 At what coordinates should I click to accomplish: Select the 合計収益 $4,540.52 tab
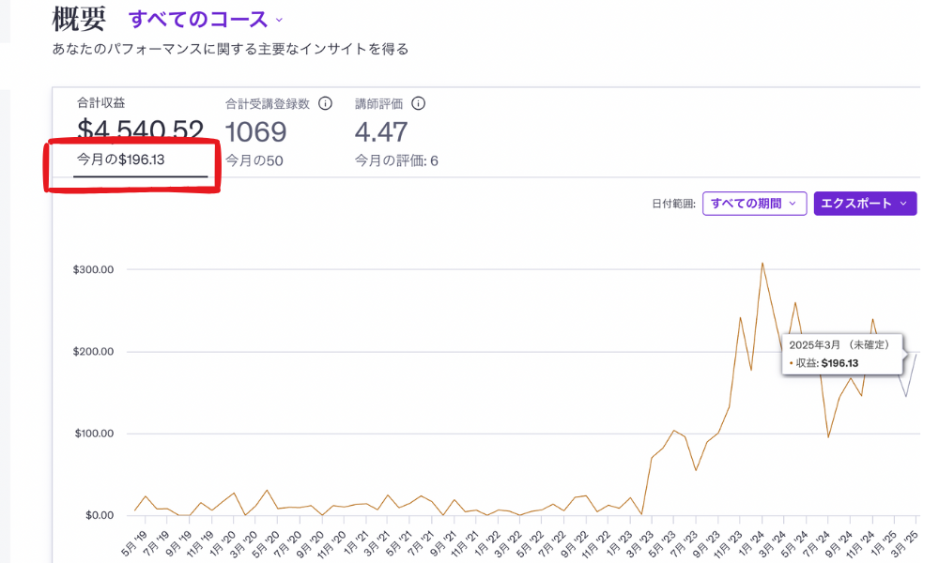[x=140, y=129]
